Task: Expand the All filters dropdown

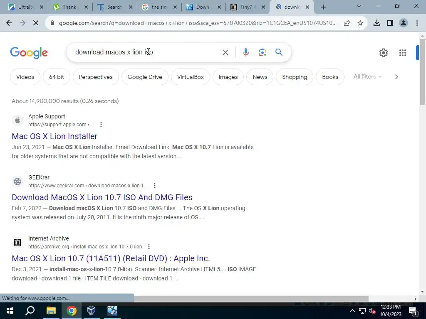Action: pyautogui.click(x=367, y=77)
